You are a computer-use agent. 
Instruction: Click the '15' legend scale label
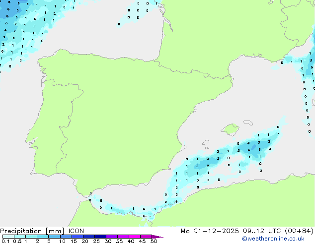[74, 241]
